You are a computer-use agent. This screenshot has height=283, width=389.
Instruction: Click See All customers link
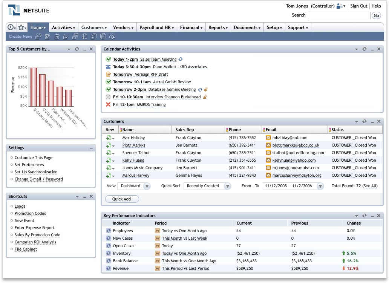370,186
